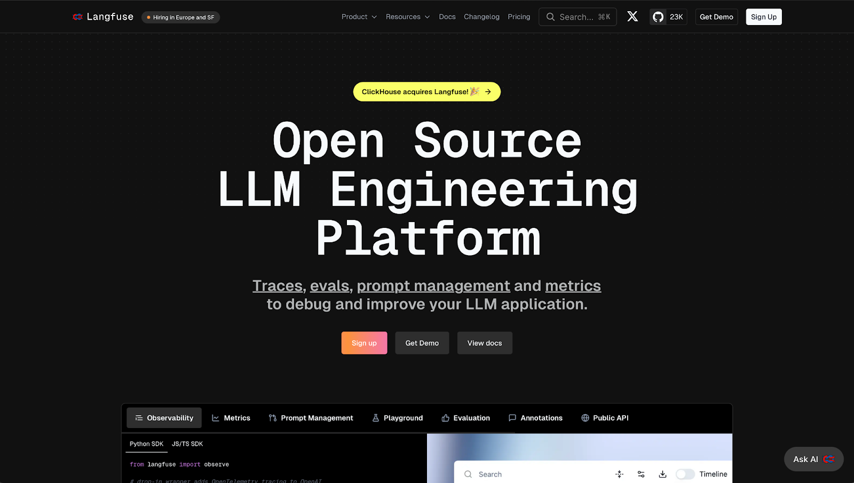Select the JS/TS SDK tab
The width and height of the screenshot is (854, 483).
pos(187,444)
